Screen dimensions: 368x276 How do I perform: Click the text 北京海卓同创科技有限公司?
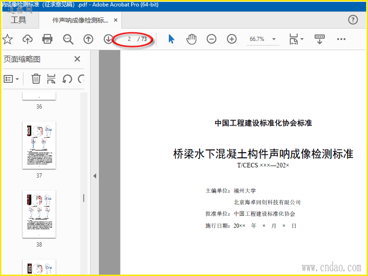click(x=267, y=202)
